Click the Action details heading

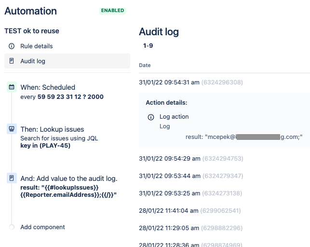coord(166,103)
